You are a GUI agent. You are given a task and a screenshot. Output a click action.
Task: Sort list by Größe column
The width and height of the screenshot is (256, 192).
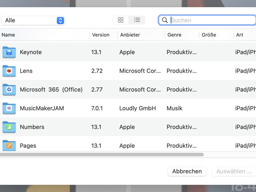pos(209,35)
